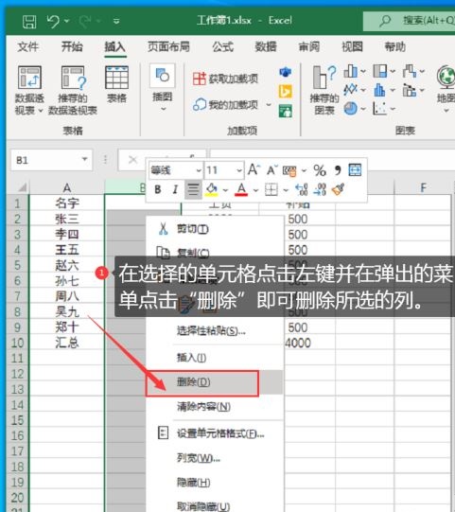Viewport: 455px width, 512px height.
Task: Apply comma style in mini toolbar
Action: click(x=338, y=170)
